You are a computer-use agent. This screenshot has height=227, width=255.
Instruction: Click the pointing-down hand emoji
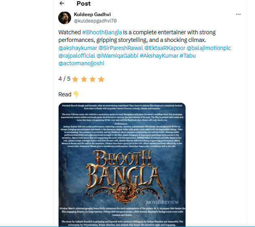click(x=76, y=94)
